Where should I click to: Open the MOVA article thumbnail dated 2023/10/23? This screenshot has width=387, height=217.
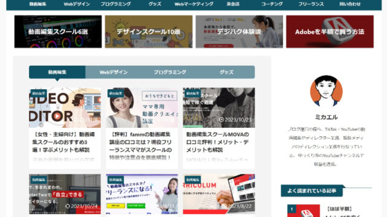(219, 108)
